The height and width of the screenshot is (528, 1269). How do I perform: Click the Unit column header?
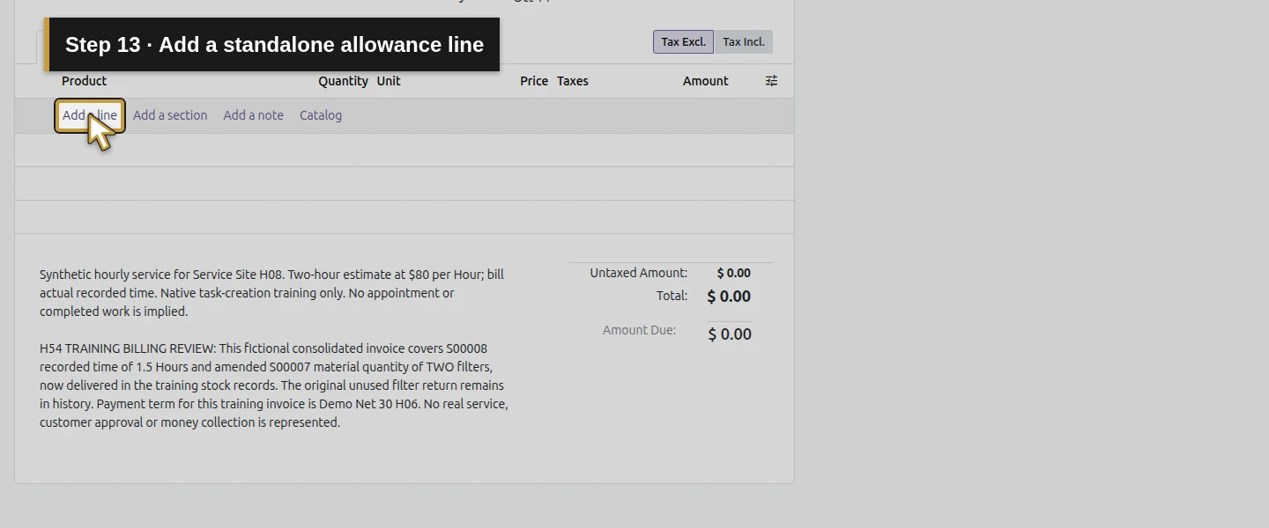click(x=389, y=81)
